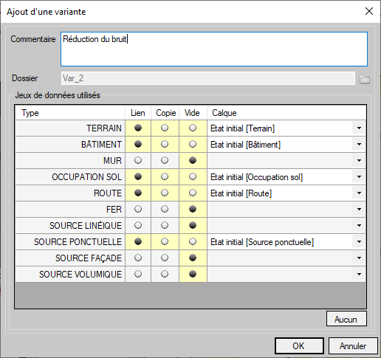
Task: Click the SOURCE PONCTUELLE type cell
Action: (70, 241)
